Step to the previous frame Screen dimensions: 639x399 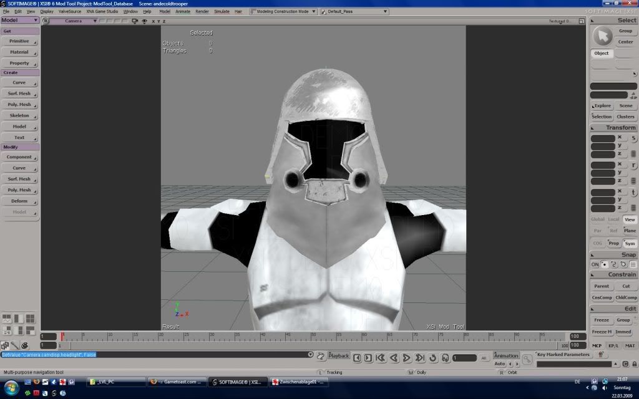(357, 358)
